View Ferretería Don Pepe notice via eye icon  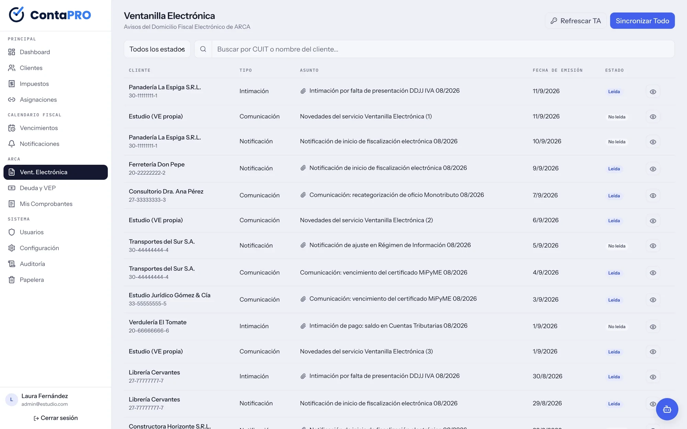pyautogui.click(x=653, y=169)
